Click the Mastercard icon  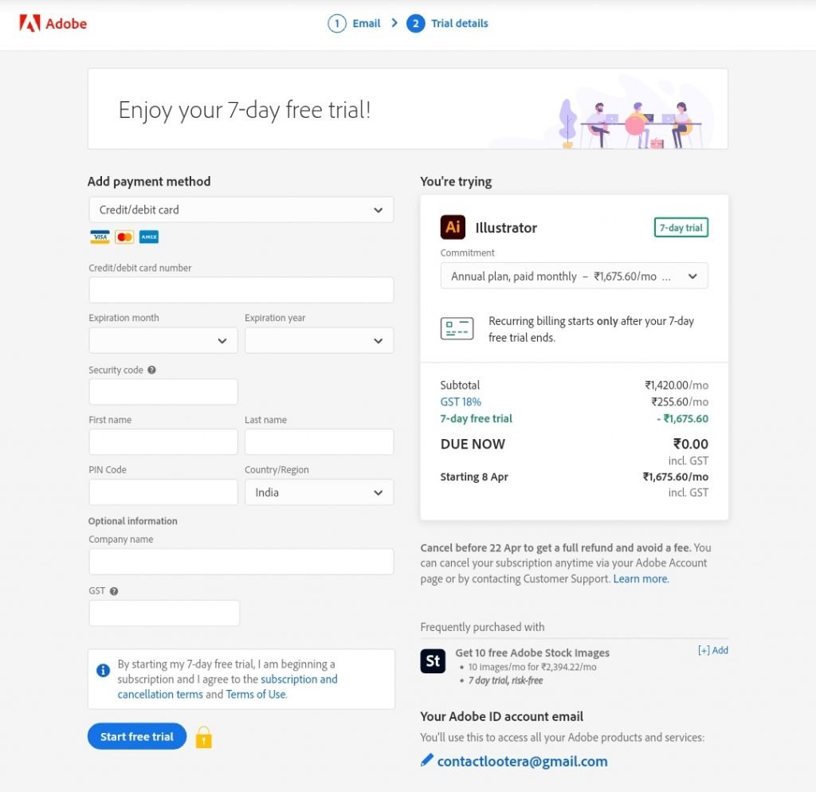point(124,237)
